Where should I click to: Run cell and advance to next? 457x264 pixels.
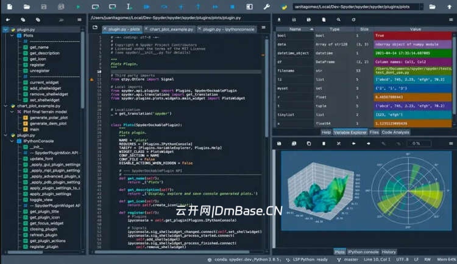tap(112, 7)
